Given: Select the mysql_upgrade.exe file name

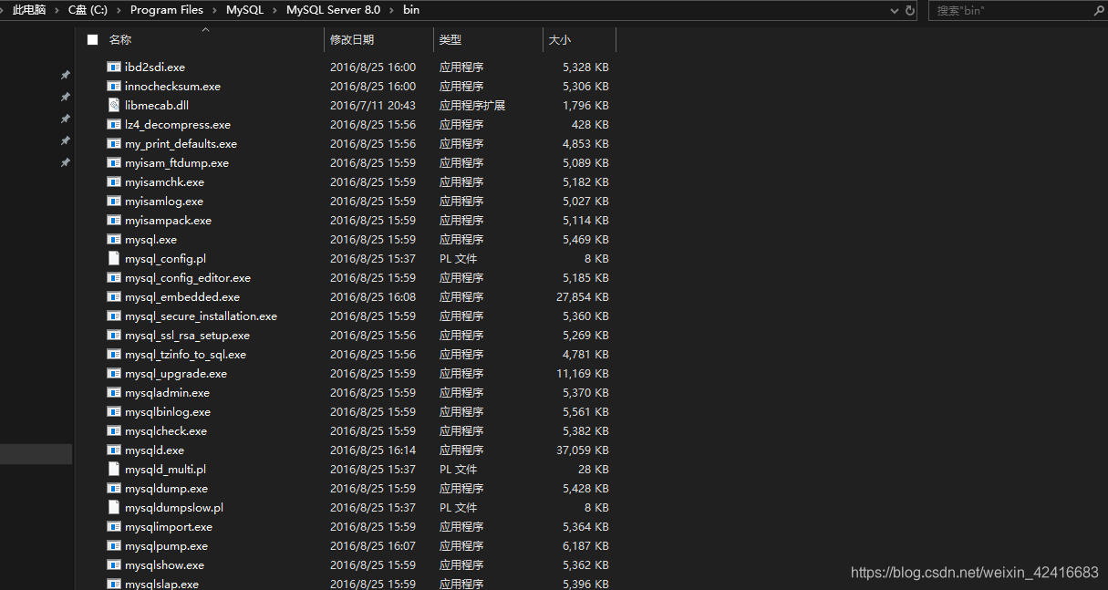Looking at the screenshot, I should (x=176, y=373).
